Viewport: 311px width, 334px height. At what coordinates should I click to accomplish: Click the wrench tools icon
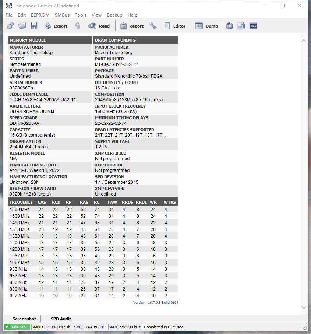153,26
